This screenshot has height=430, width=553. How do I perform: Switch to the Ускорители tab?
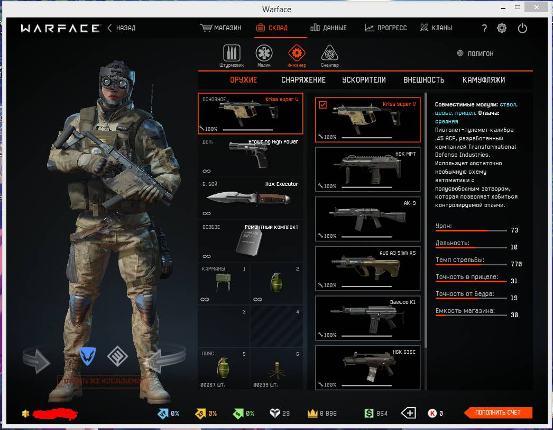tap(364, 80)
